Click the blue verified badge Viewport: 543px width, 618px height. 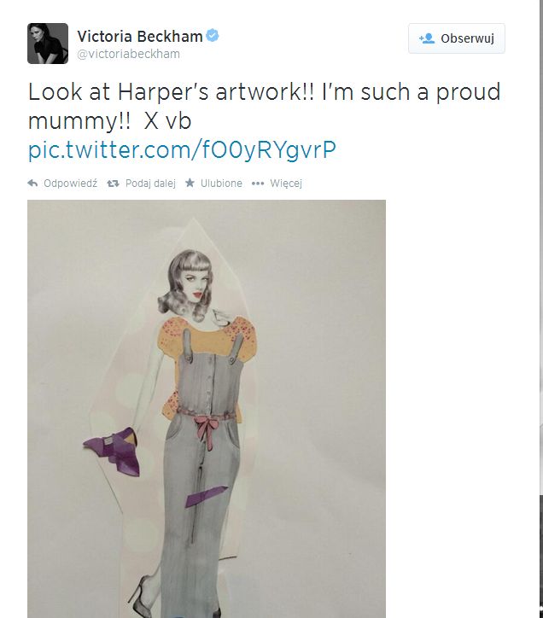(213, 36)
